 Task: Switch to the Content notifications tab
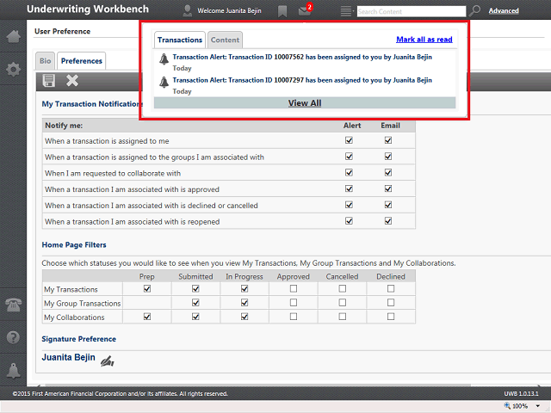(225, 40)
